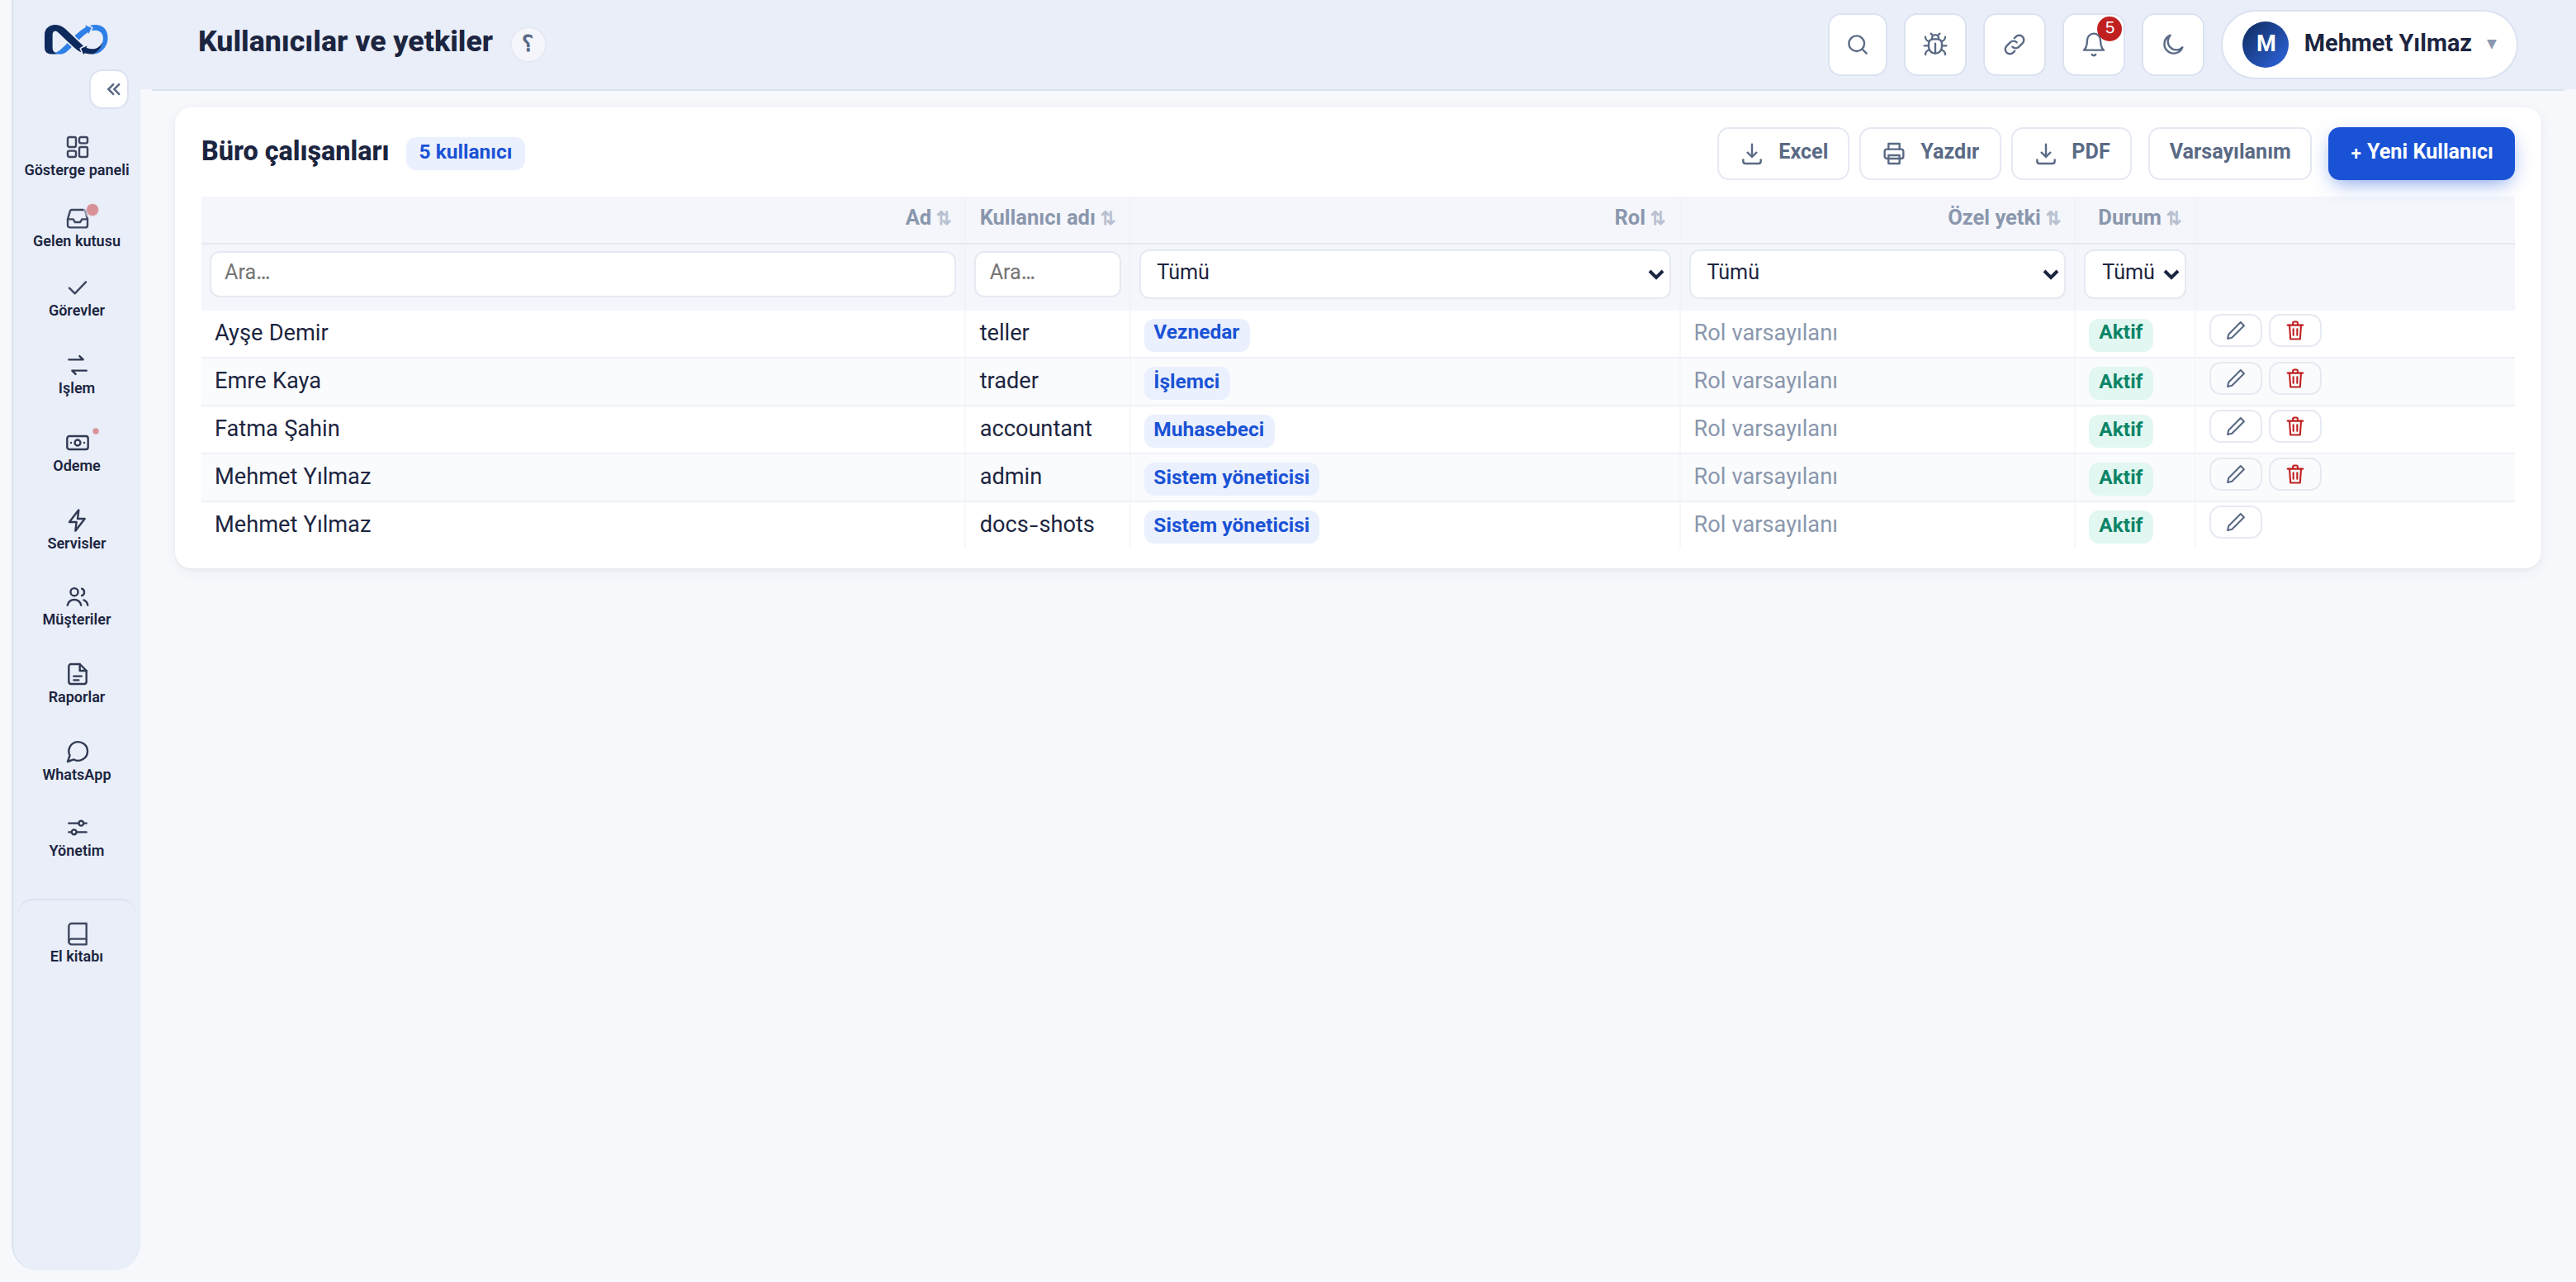Click the link icon in header
This screenshot has width=2576, height=1282.
(2014, 44)
